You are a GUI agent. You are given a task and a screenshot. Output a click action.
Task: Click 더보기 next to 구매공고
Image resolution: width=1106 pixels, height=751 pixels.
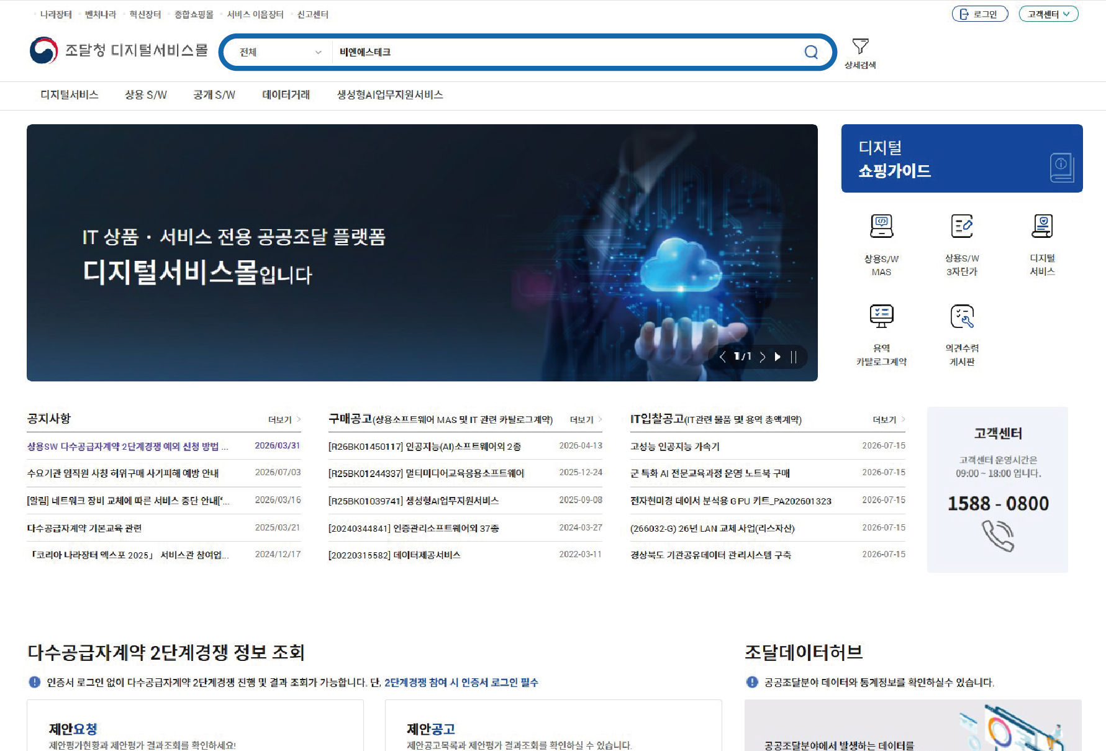tap(586, 420)
